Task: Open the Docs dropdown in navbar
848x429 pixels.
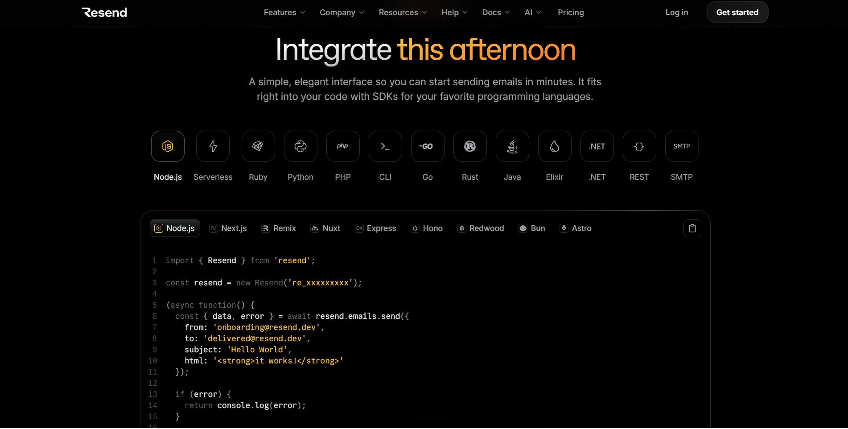Action: (496, 12)
